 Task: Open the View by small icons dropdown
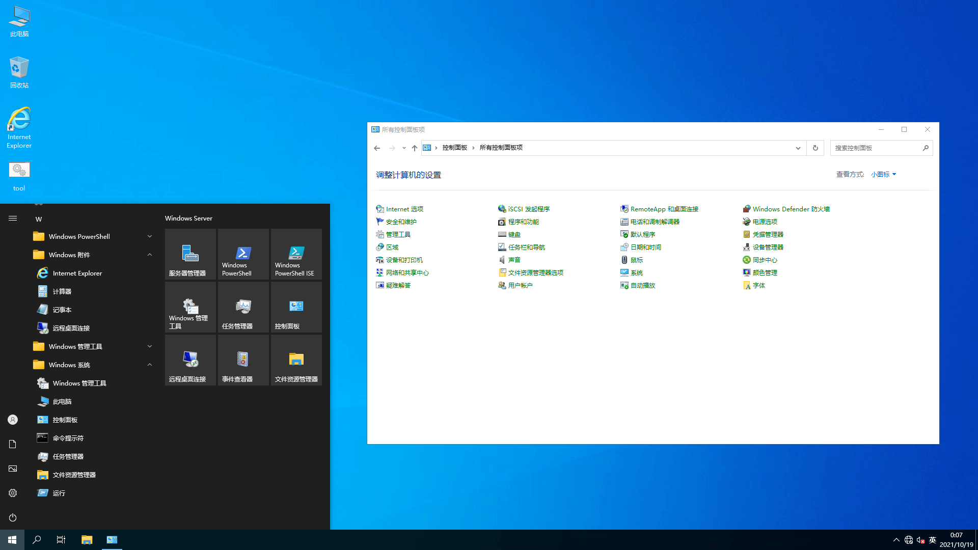click(x=883, y=174)
